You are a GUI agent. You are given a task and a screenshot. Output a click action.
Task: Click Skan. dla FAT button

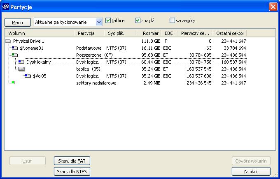(72, 161)
